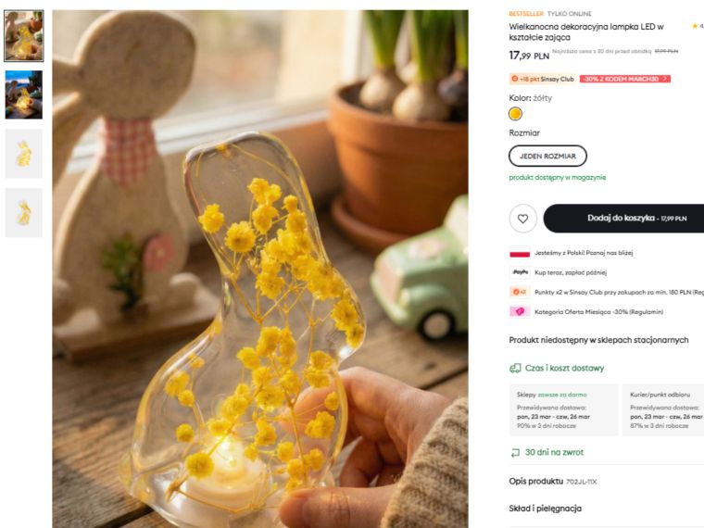Choose the yellow żółty color swatch
Screen dimensions: 704x528
[x=515, y=114]
